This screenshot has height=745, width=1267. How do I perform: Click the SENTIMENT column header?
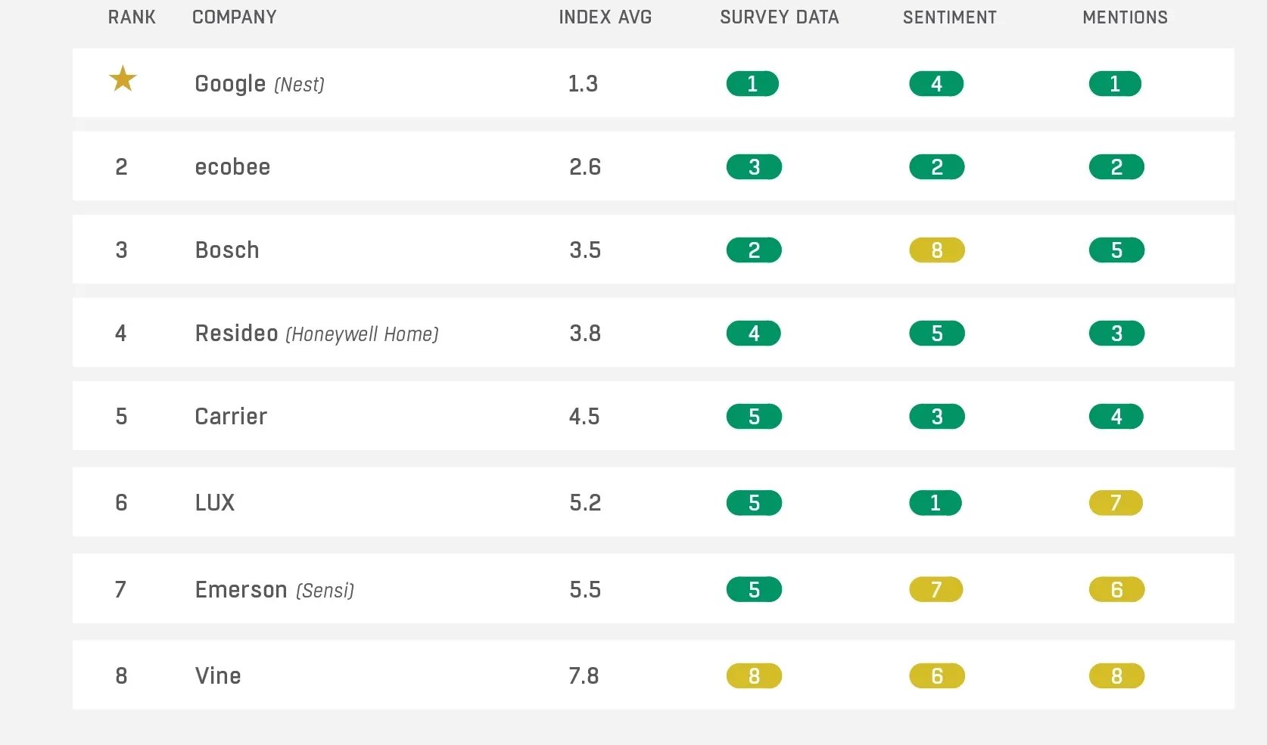(949, 17)
